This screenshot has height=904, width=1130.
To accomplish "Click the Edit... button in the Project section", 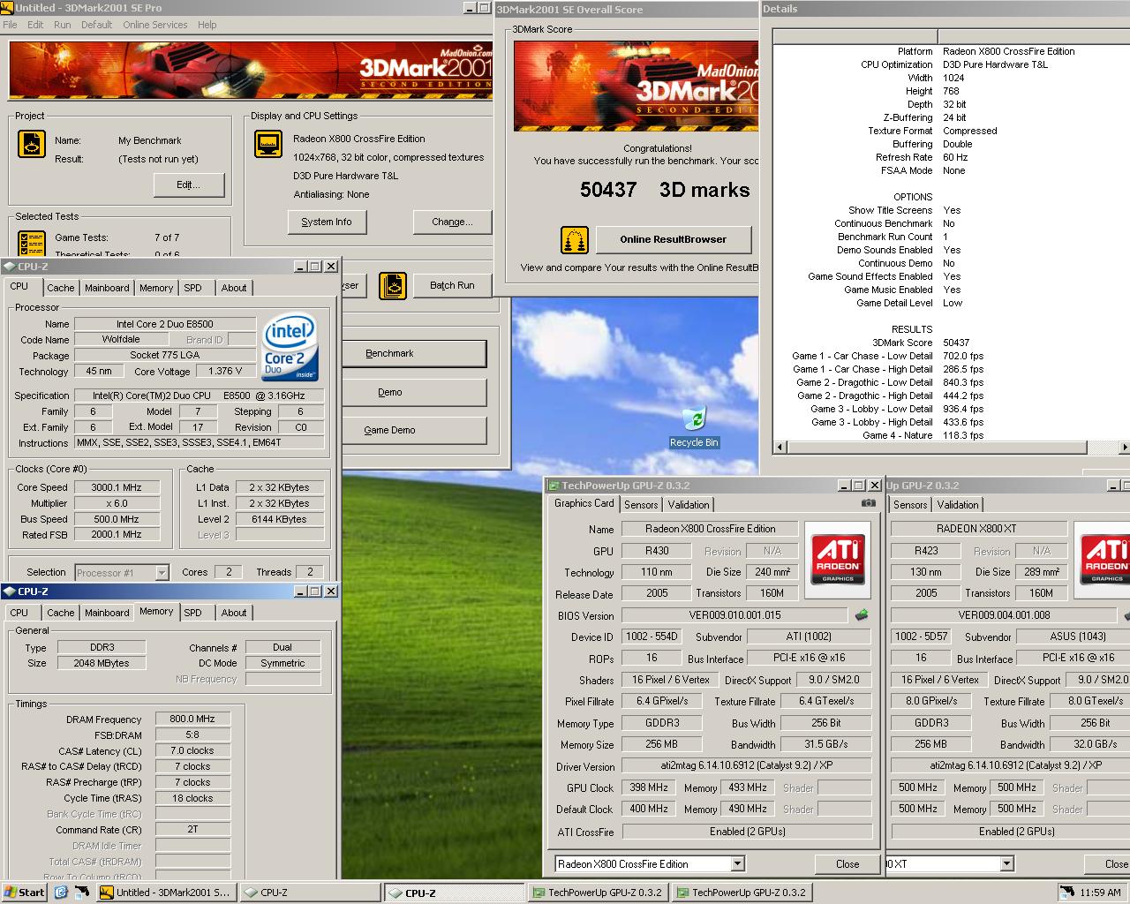I will click(188, 185).
